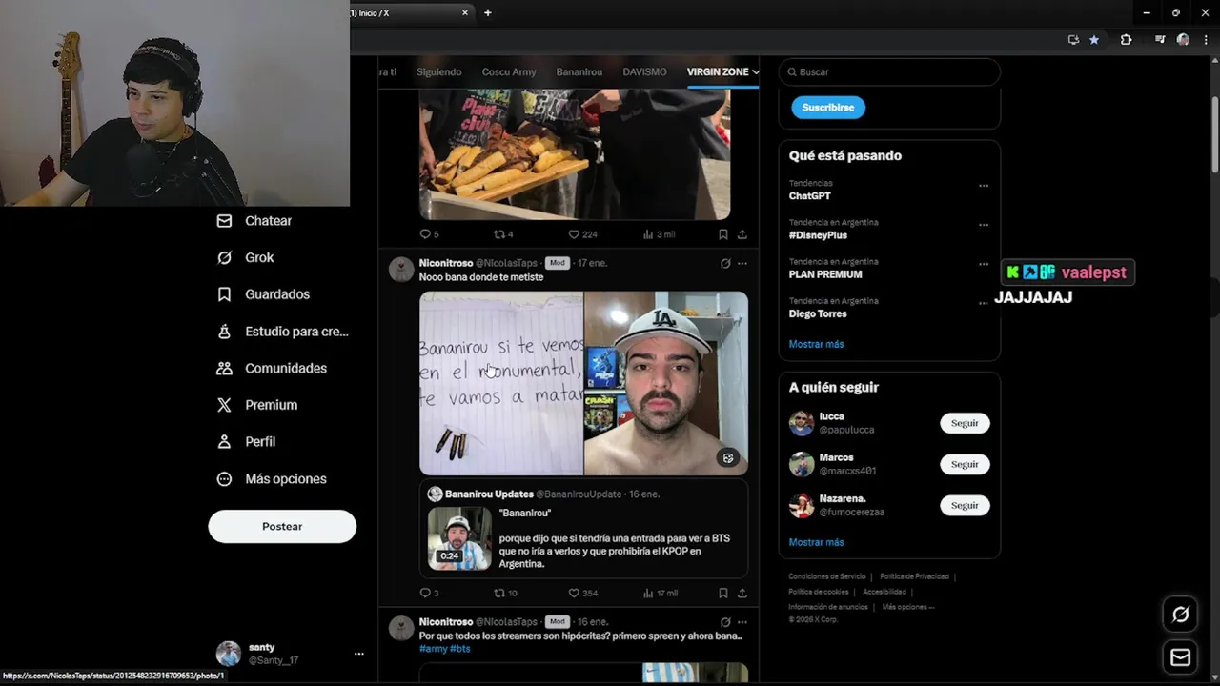The width and height of the screenshot is (1220, 686).
Task: Bookmark the post with 224 likes
Action: point(723,233)
